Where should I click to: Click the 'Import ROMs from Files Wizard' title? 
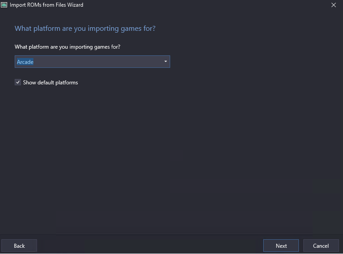coord(46,5)
